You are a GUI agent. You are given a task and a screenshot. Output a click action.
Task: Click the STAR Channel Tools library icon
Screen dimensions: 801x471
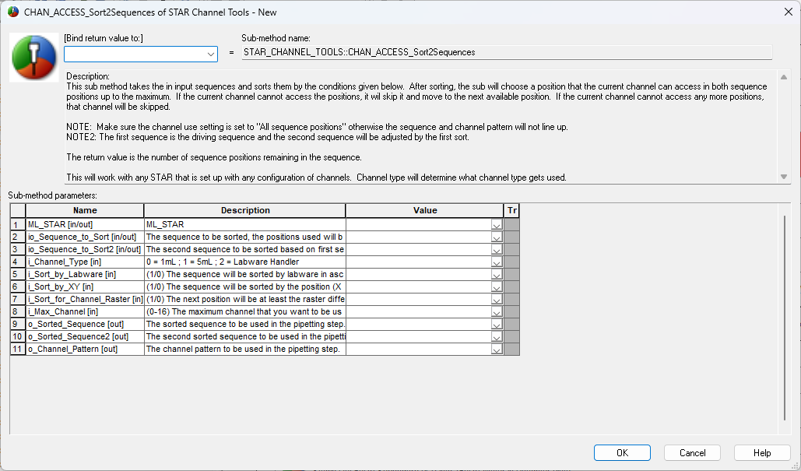pos(33,58)
